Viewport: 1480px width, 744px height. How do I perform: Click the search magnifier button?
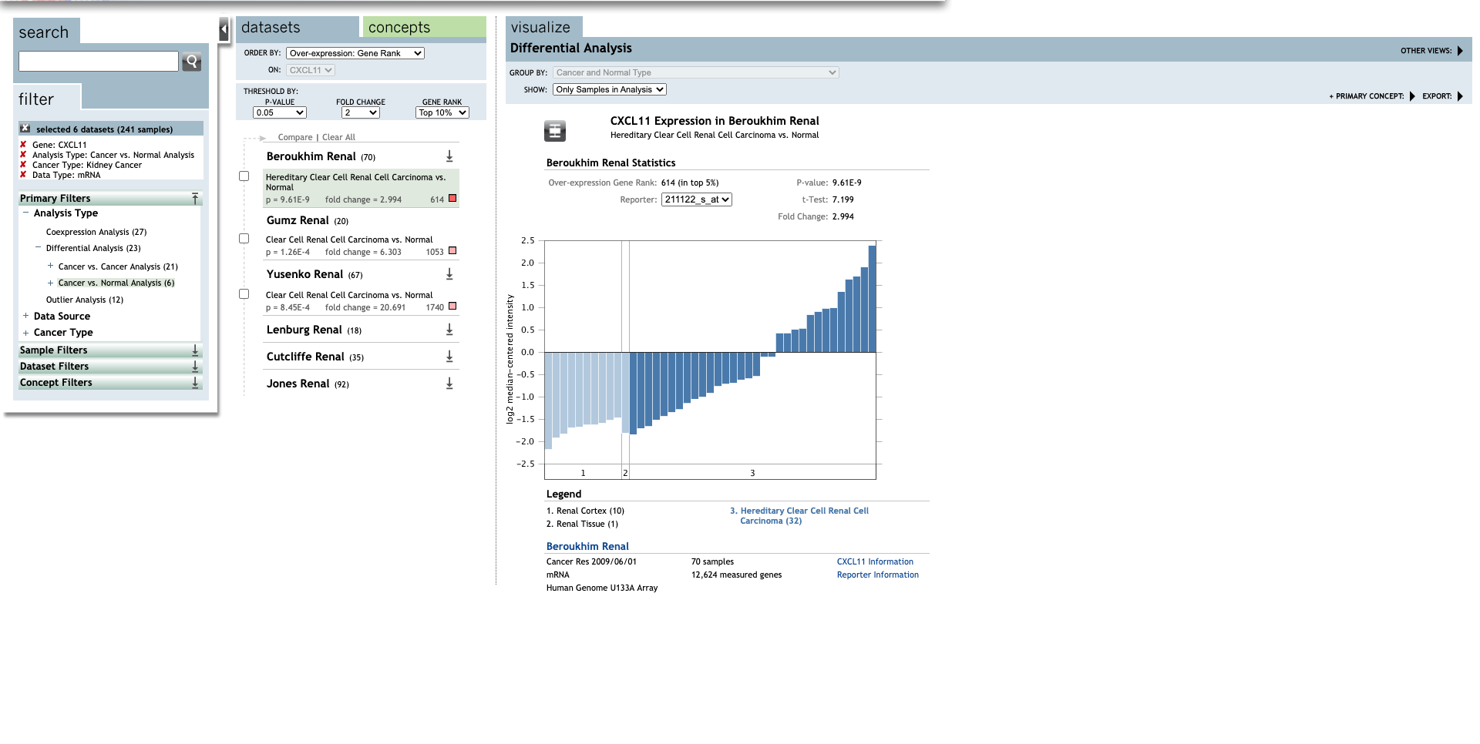pyautogui.click(x=192, y=62)
